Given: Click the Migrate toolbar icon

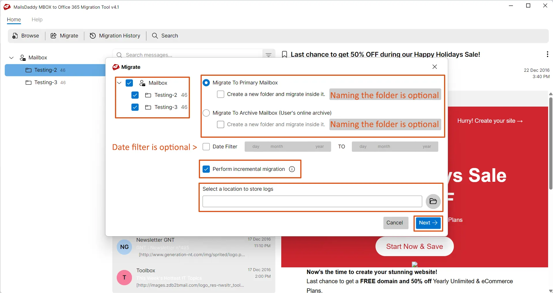Looking at the screenshot, I should point(54,36).
